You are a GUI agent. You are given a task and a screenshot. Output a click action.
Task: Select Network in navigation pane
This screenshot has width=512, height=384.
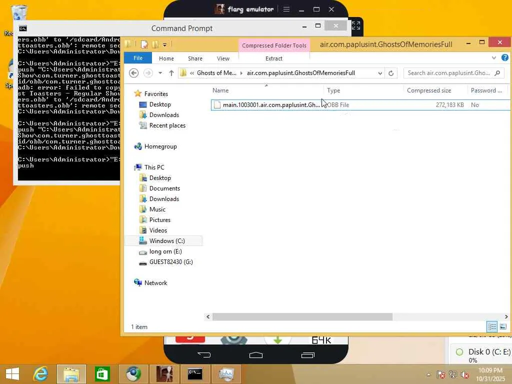coord(155,283)
